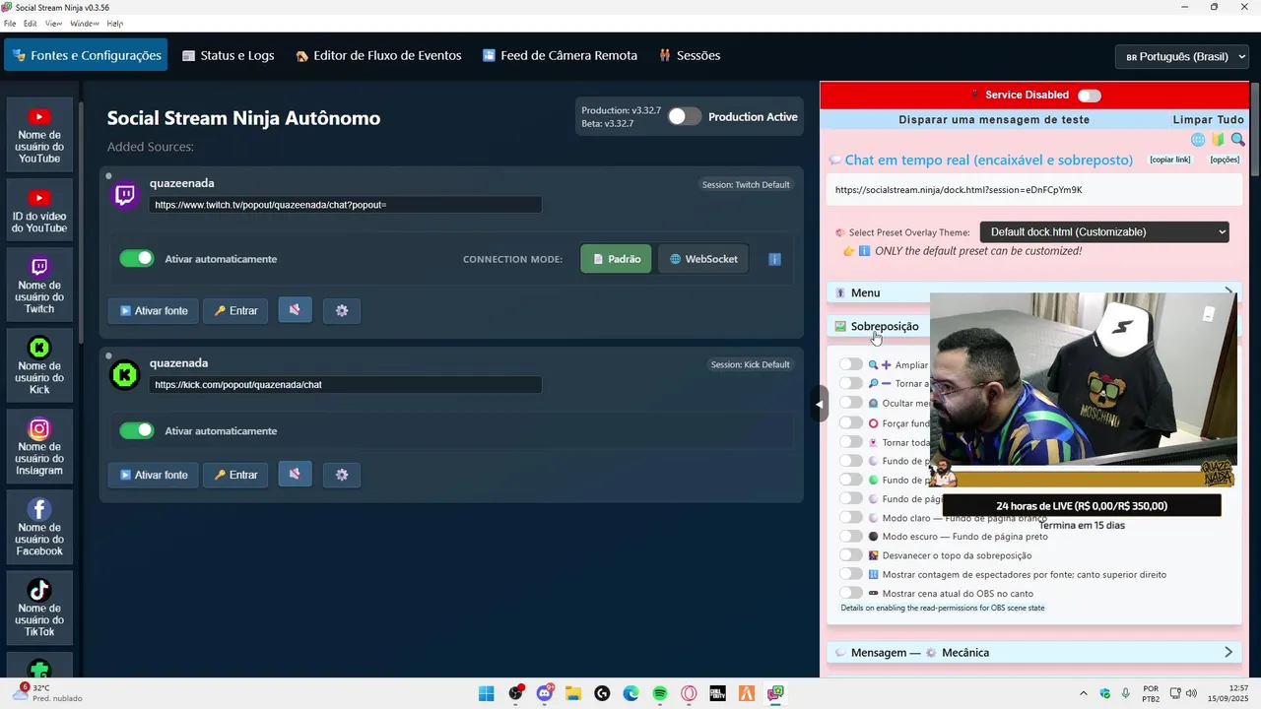This screenshot has width=1261, height=709.
Task: Enable 'Mostrar cena atual do OBS no canto'
Action: coord(851,593)
